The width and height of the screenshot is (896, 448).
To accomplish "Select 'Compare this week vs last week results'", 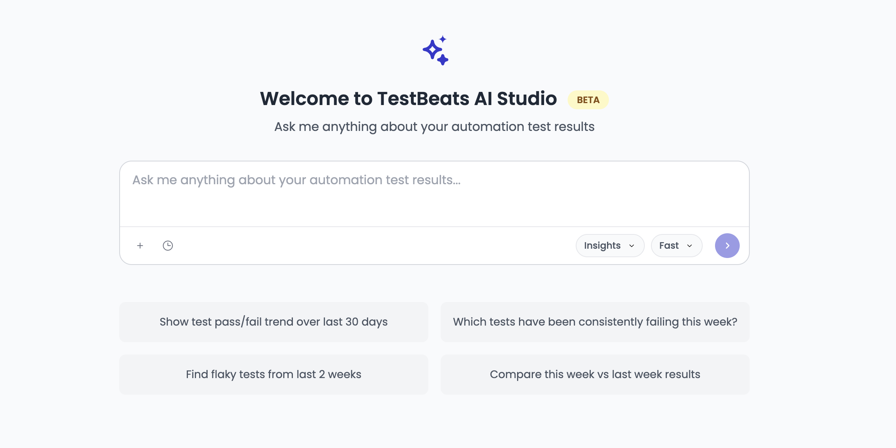I will coord(595,374).
